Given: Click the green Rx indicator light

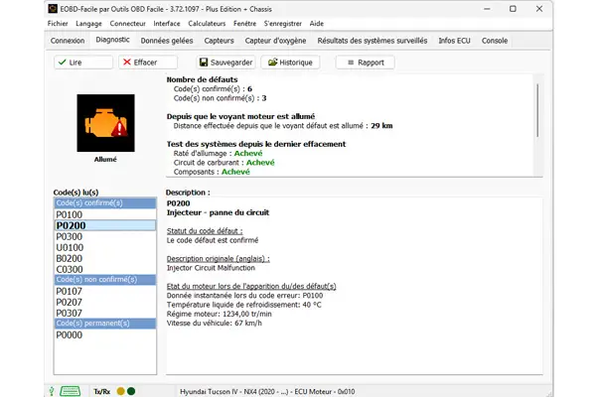Looking at the screenshot, I should pyautogui.click(x=131, y=391).
